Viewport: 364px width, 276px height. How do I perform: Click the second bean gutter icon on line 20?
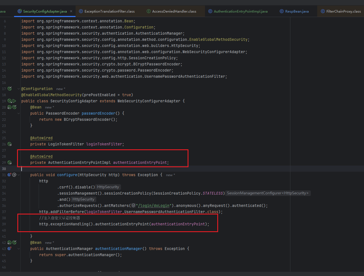click(14, 107)
